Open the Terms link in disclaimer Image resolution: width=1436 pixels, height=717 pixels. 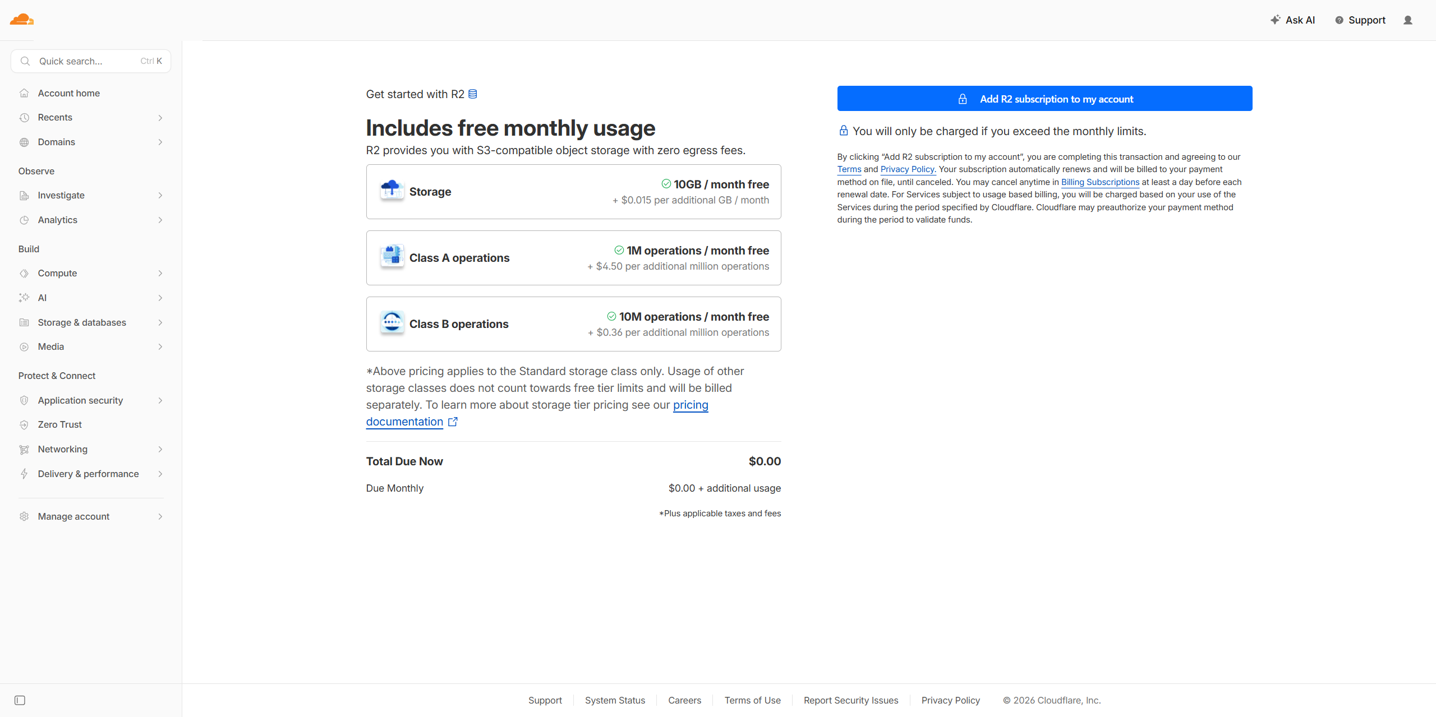[x=849, y=169]
